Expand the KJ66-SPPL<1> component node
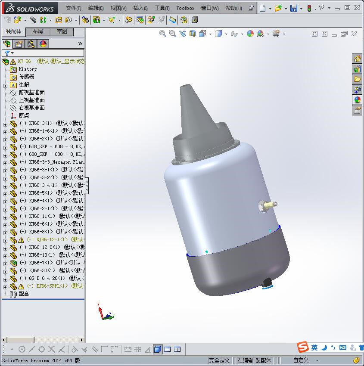Viewport: 364px width, 366px height. (x=5, y=287)
